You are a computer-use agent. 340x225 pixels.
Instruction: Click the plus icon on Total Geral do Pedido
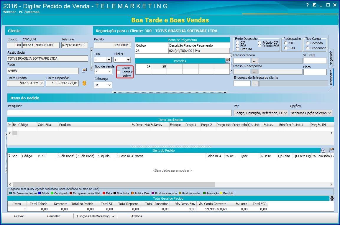332,198
